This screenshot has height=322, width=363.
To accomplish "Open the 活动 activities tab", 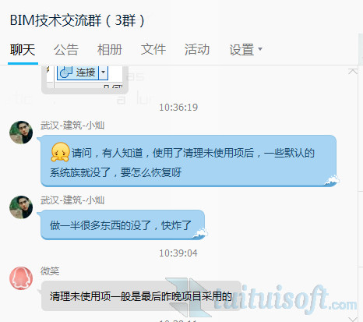I will 197,50.
